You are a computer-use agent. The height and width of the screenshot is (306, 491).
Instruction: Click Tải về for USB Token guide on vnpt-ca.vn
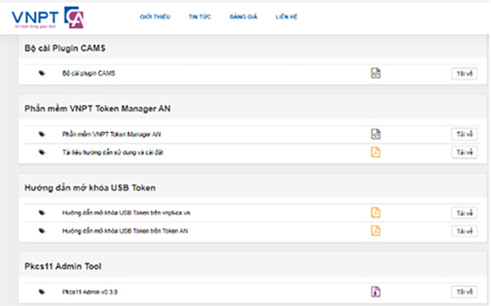(x=464, y=213)
